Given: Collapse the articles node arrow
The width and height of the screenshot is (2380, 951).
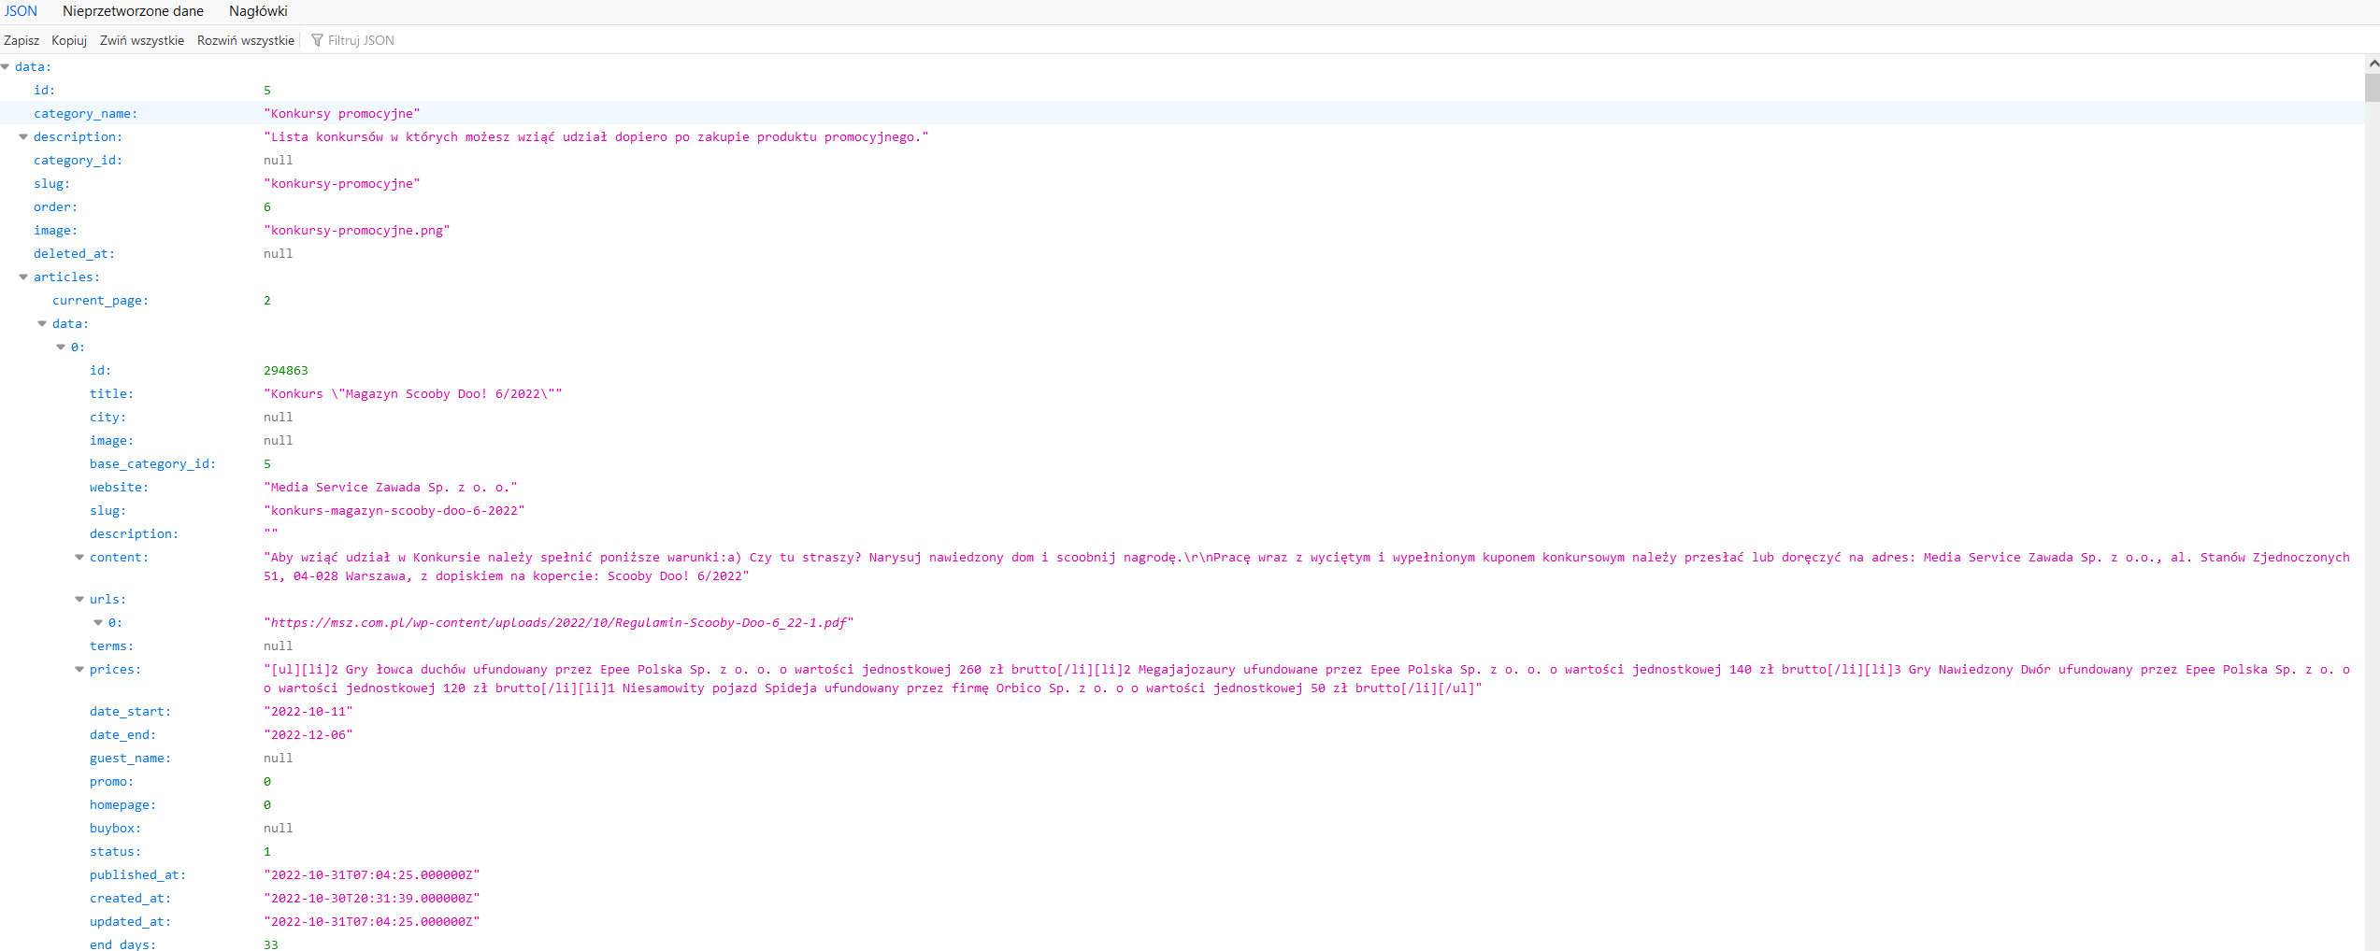Looking at the screenshot, I should point(24,277).
